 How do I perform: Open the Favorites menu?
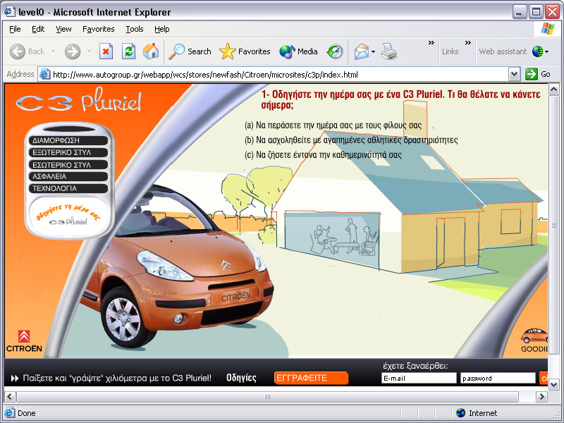[98, 29]
